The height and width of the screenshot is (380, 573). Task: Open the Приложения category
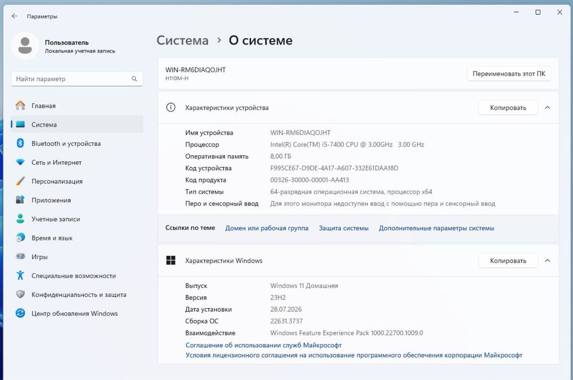pos(77,200)
